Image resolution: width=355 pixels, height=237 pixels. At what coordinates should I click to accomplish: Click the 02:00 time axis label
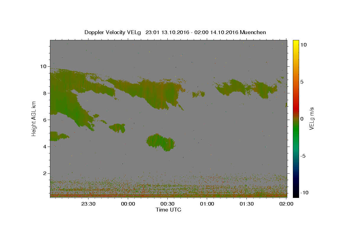[x=286, y=204]
